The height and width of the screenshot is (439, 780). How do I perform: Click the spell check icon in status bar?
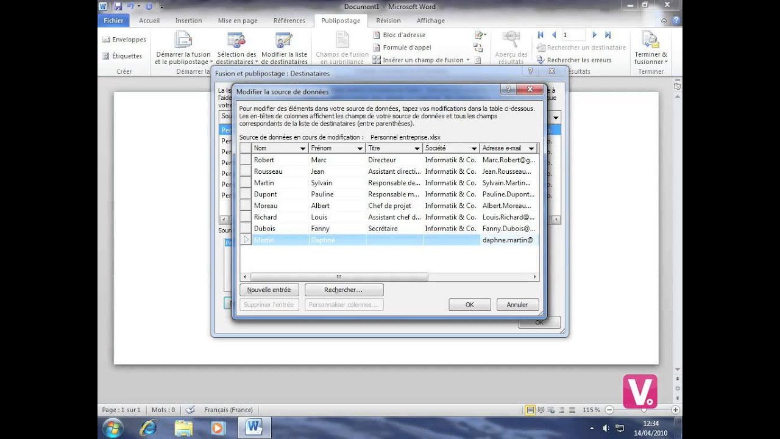190,410
